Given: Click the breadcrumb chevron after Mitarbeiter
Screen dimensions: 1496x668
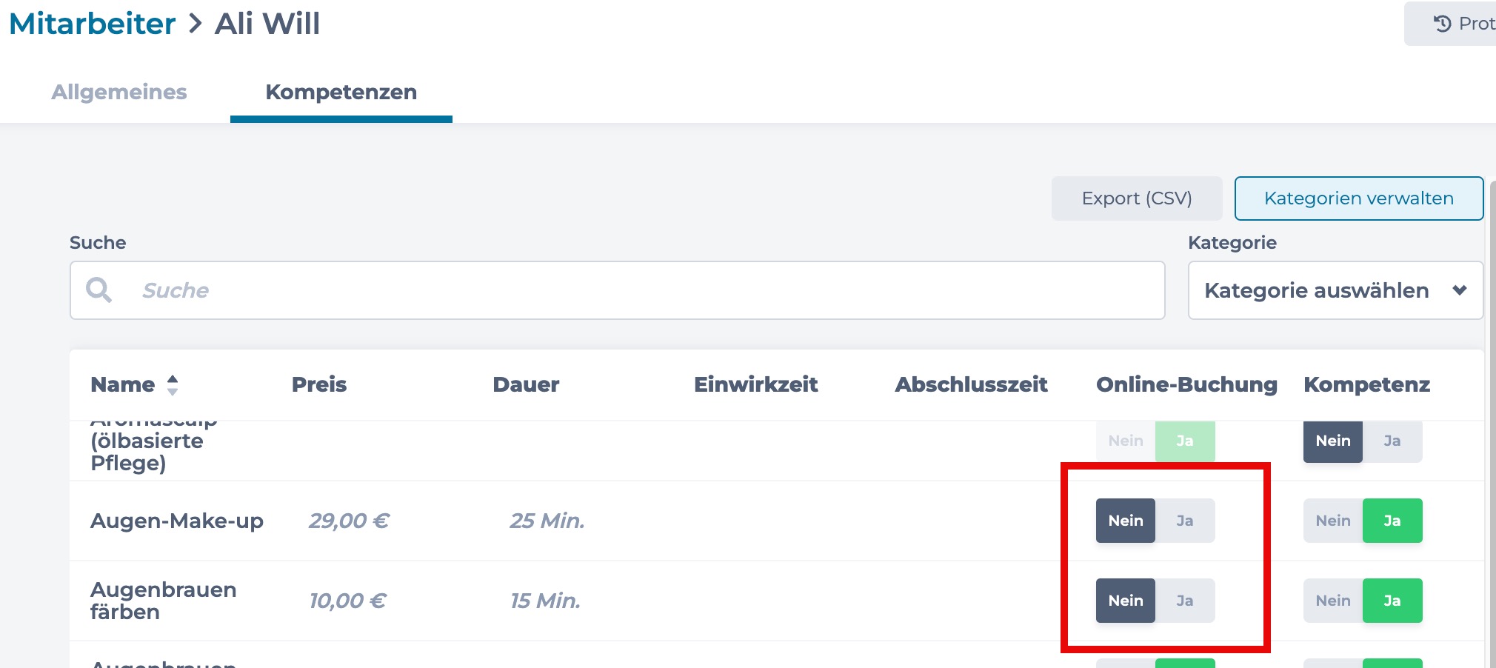Looking at the screenshot, I should click(196, 24).
